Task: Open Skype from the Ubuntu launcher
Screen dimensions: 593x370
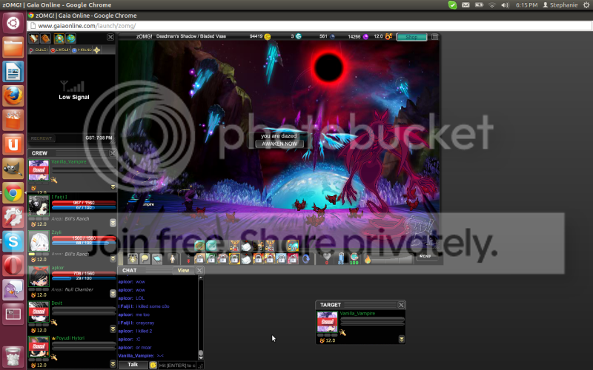Action: pos(13,241)
